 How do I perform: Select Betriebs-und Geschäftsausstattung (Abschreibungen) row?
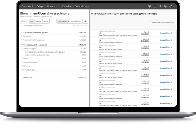click(x=53, y=52)
